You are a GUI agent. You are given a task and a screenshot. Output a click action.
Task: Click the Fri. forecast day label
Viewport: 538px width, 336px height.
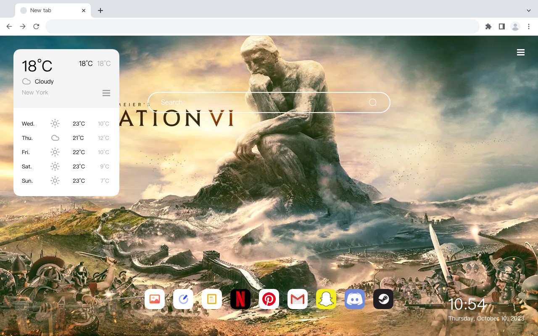26,152
